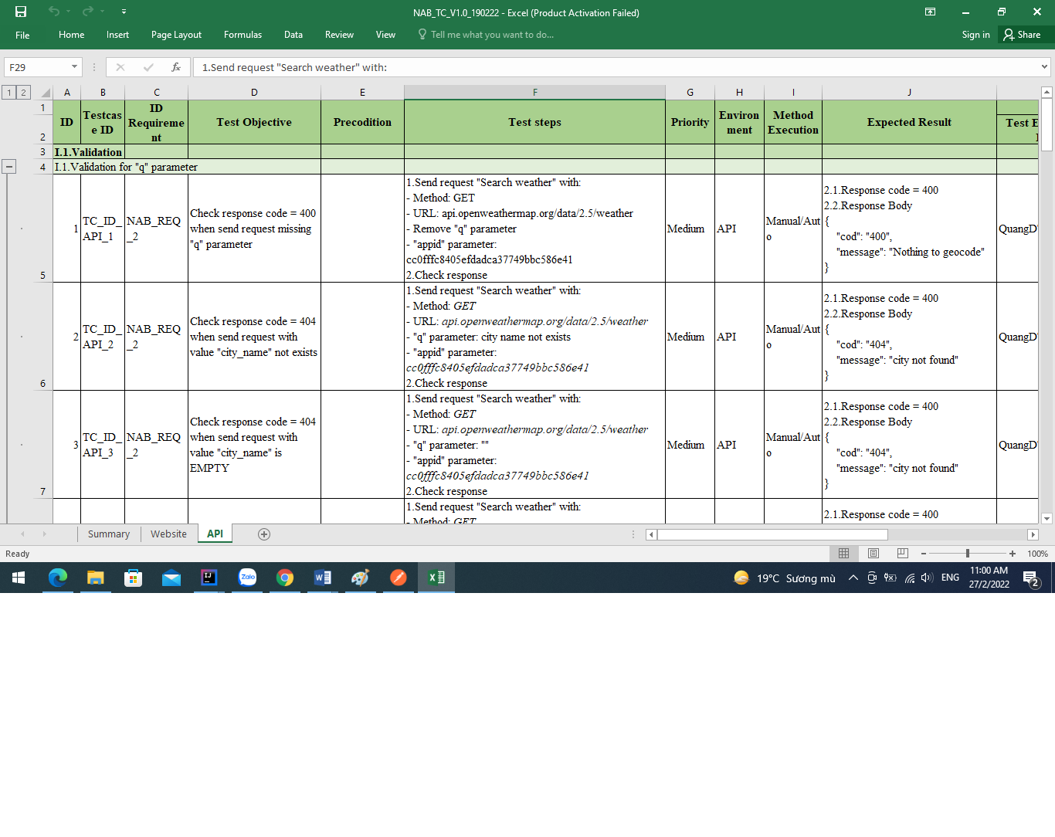Open the File menu
This screenshot has width=1055, height=837.
coord(22,35)
